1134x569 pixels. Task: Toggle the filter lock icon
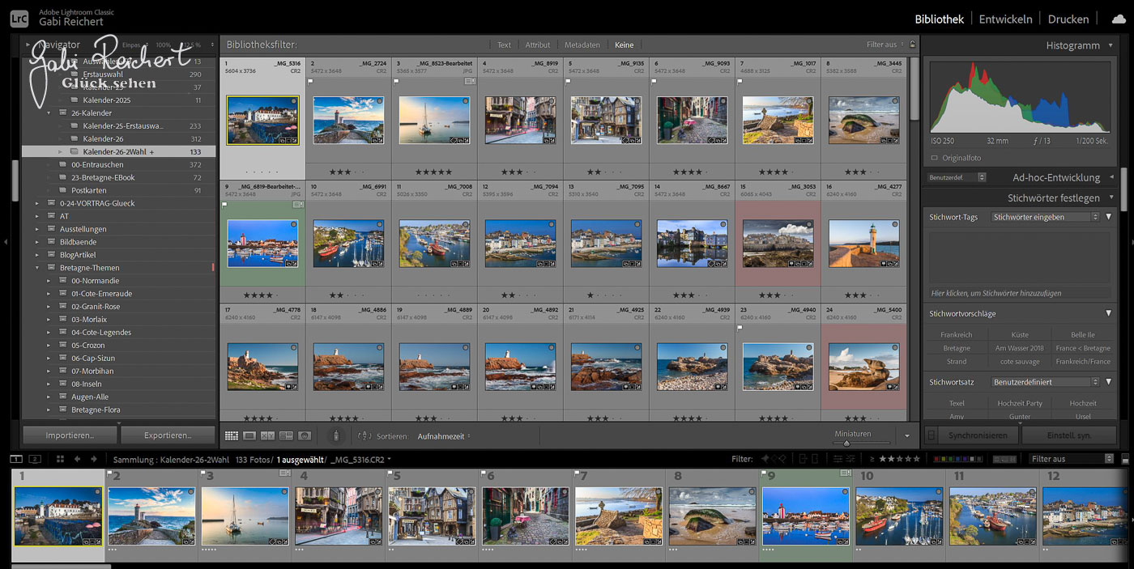[x=913, y=45]
